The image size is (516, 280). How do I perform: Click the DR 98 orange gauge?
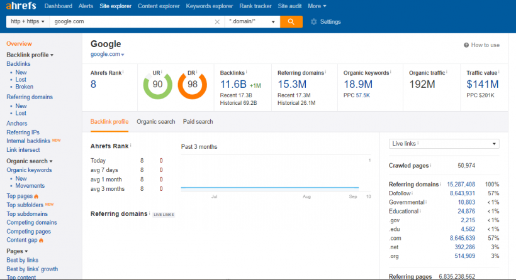tap(193, 85)
